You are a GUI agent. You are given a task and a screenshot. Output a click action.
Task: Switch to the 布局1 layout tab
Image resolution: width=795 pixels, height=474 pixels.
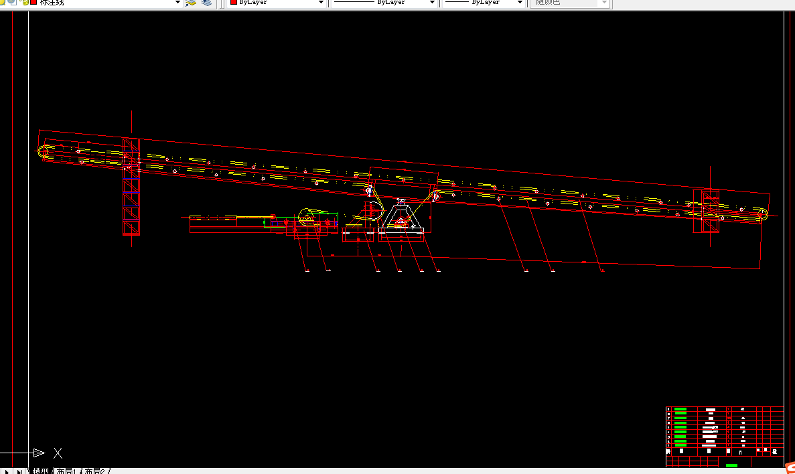click(66, 471)
